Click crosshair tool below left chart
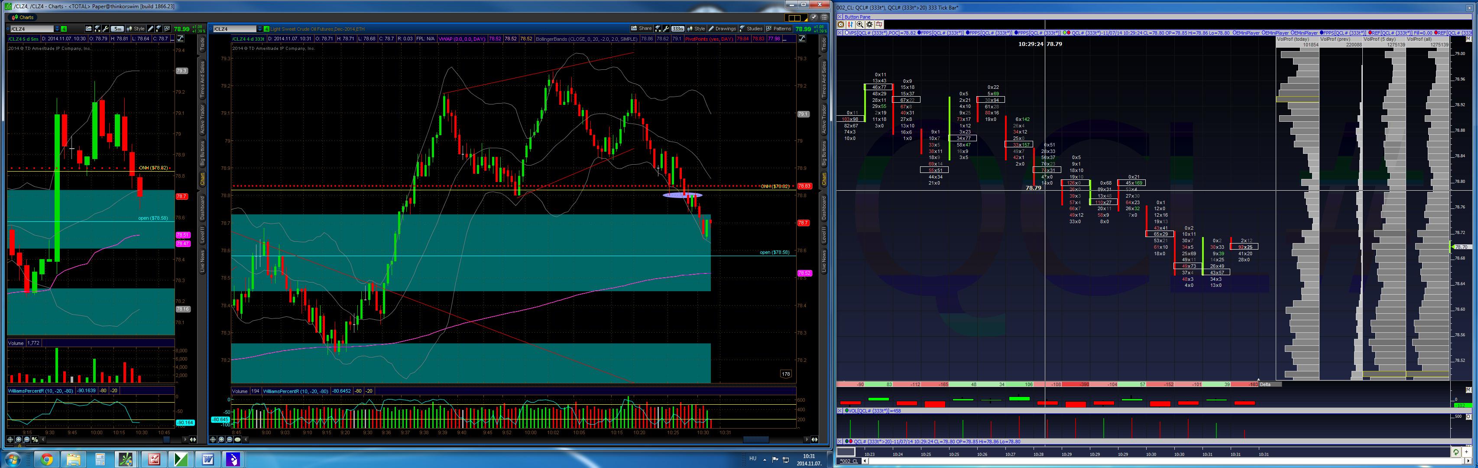The width and height of the screenshot is (1478, 468). (11, 440)
